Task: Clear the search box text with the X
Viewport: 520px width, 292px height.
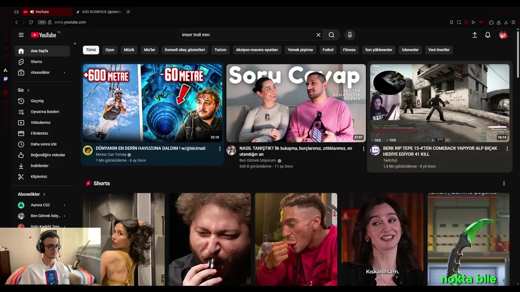Action: point(318,35)
